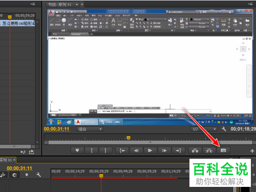Toggle the timeline Snap magnet button
The height and width of the screenshot is (192, 256).
[x=14, y=175]
